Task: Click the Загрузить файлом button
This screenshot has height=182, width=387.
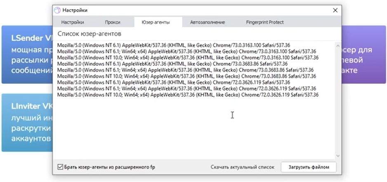Action: (309, 167)
